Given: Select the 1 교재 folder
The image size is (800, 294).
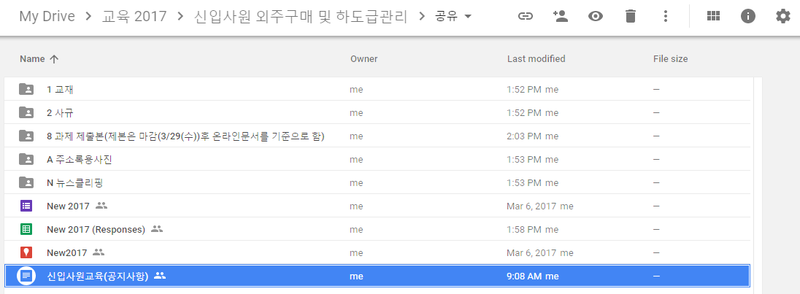Looking at the screenshot, I should pos(60,90).
